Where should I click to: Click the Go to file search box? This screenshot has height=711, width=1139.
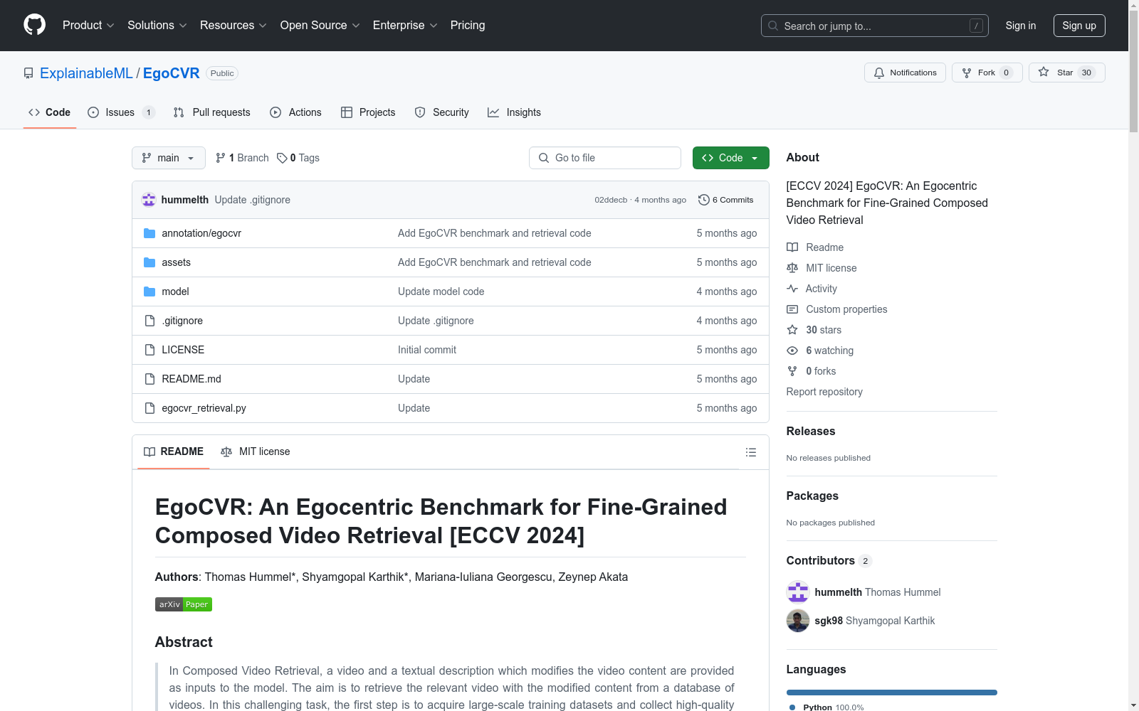[605, 158]
